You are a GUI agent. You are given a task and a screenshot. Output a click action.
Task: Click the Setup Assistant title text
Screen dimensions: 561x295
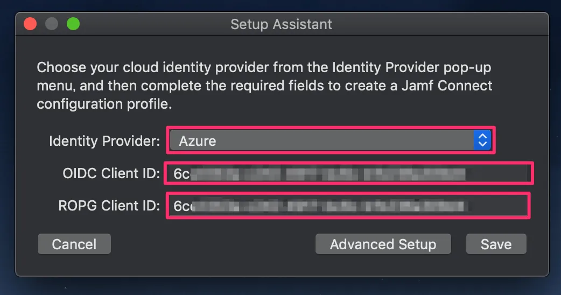tap(281, 24)
